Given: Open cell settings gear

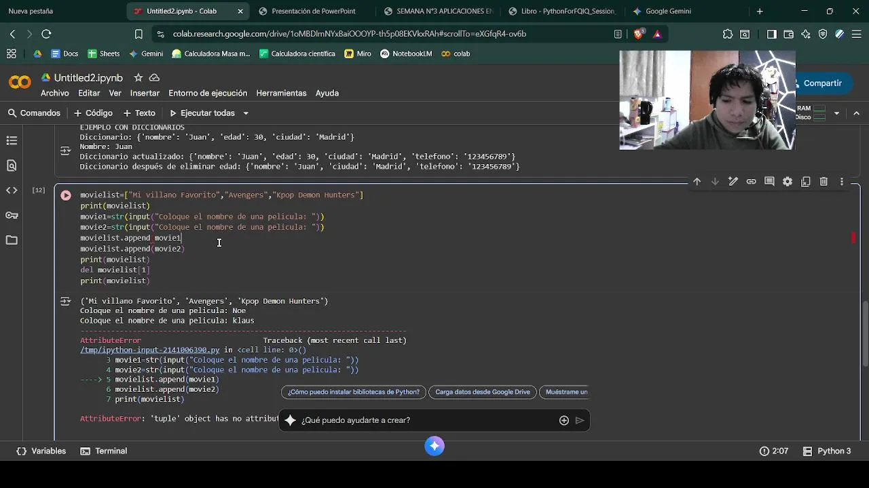Looking at the screenshot, I should tap(788, 182).
